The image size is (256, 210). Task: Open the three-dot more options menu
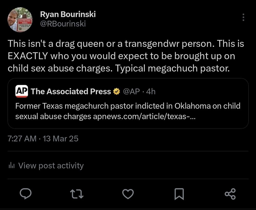click(243, 17)
